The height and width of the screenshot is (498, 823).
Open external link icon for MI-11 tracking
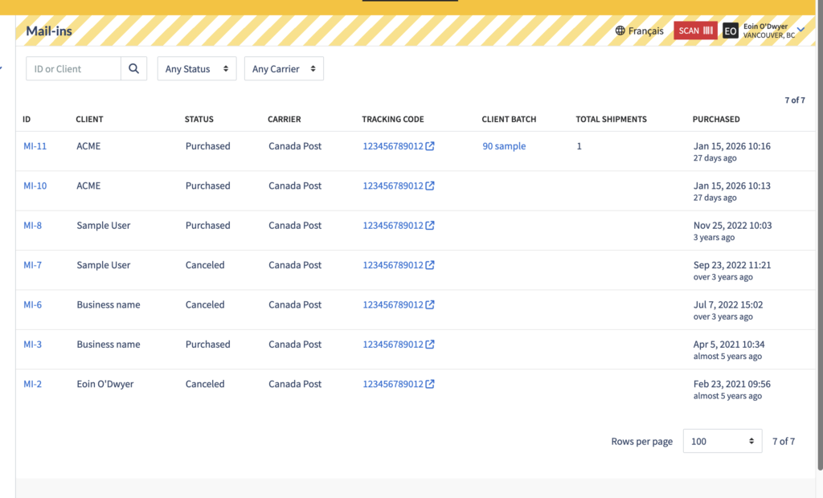pos(430,146)
